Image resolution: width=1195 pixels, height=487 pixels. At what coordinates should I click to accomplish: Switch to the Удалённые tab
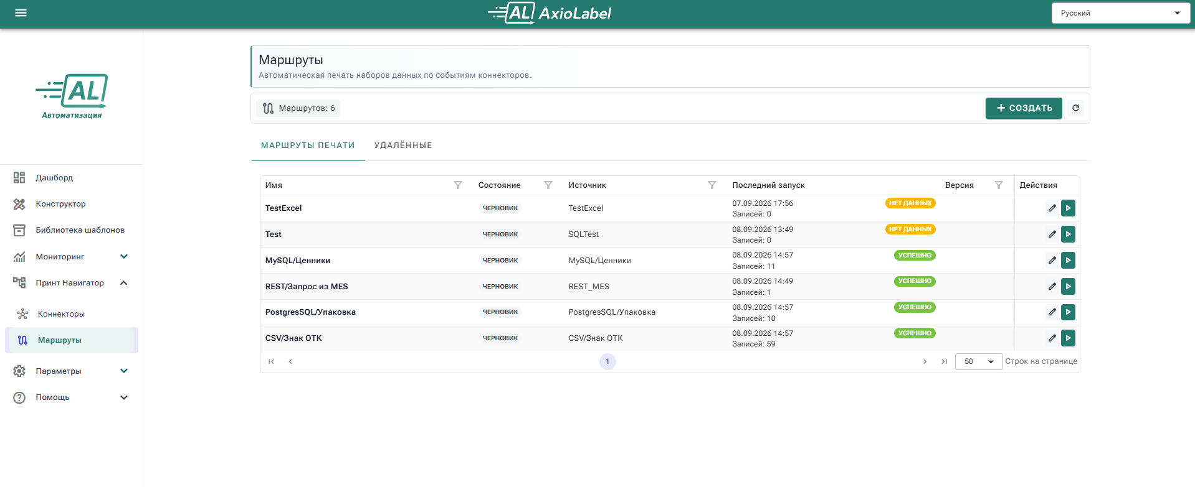point(403,146)
